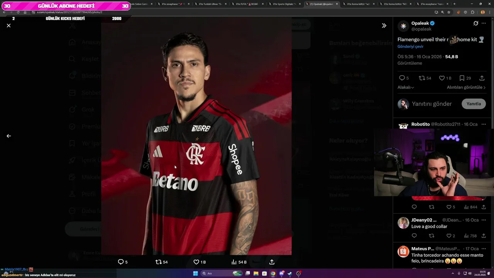Like the post via the side panel heart icon
The height and width of the screenshot is (278, 494).
(x=442, y=78)
